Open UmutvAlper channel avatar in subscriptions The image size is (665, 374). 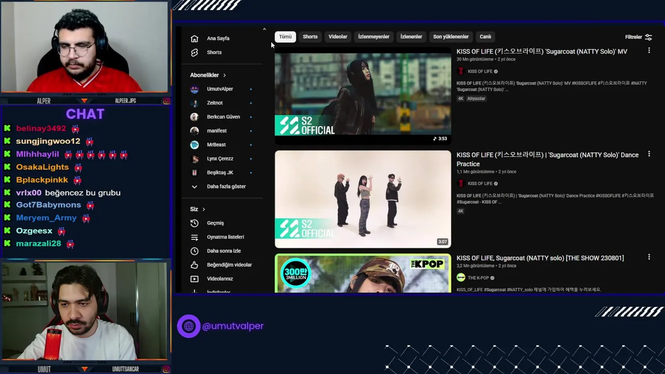click(x=194, y=89)
